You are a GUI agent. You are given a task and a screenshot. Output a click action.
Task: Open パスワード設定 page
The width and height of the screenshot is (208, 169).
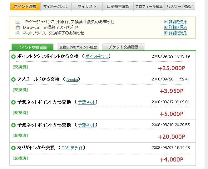coord(180,7)
